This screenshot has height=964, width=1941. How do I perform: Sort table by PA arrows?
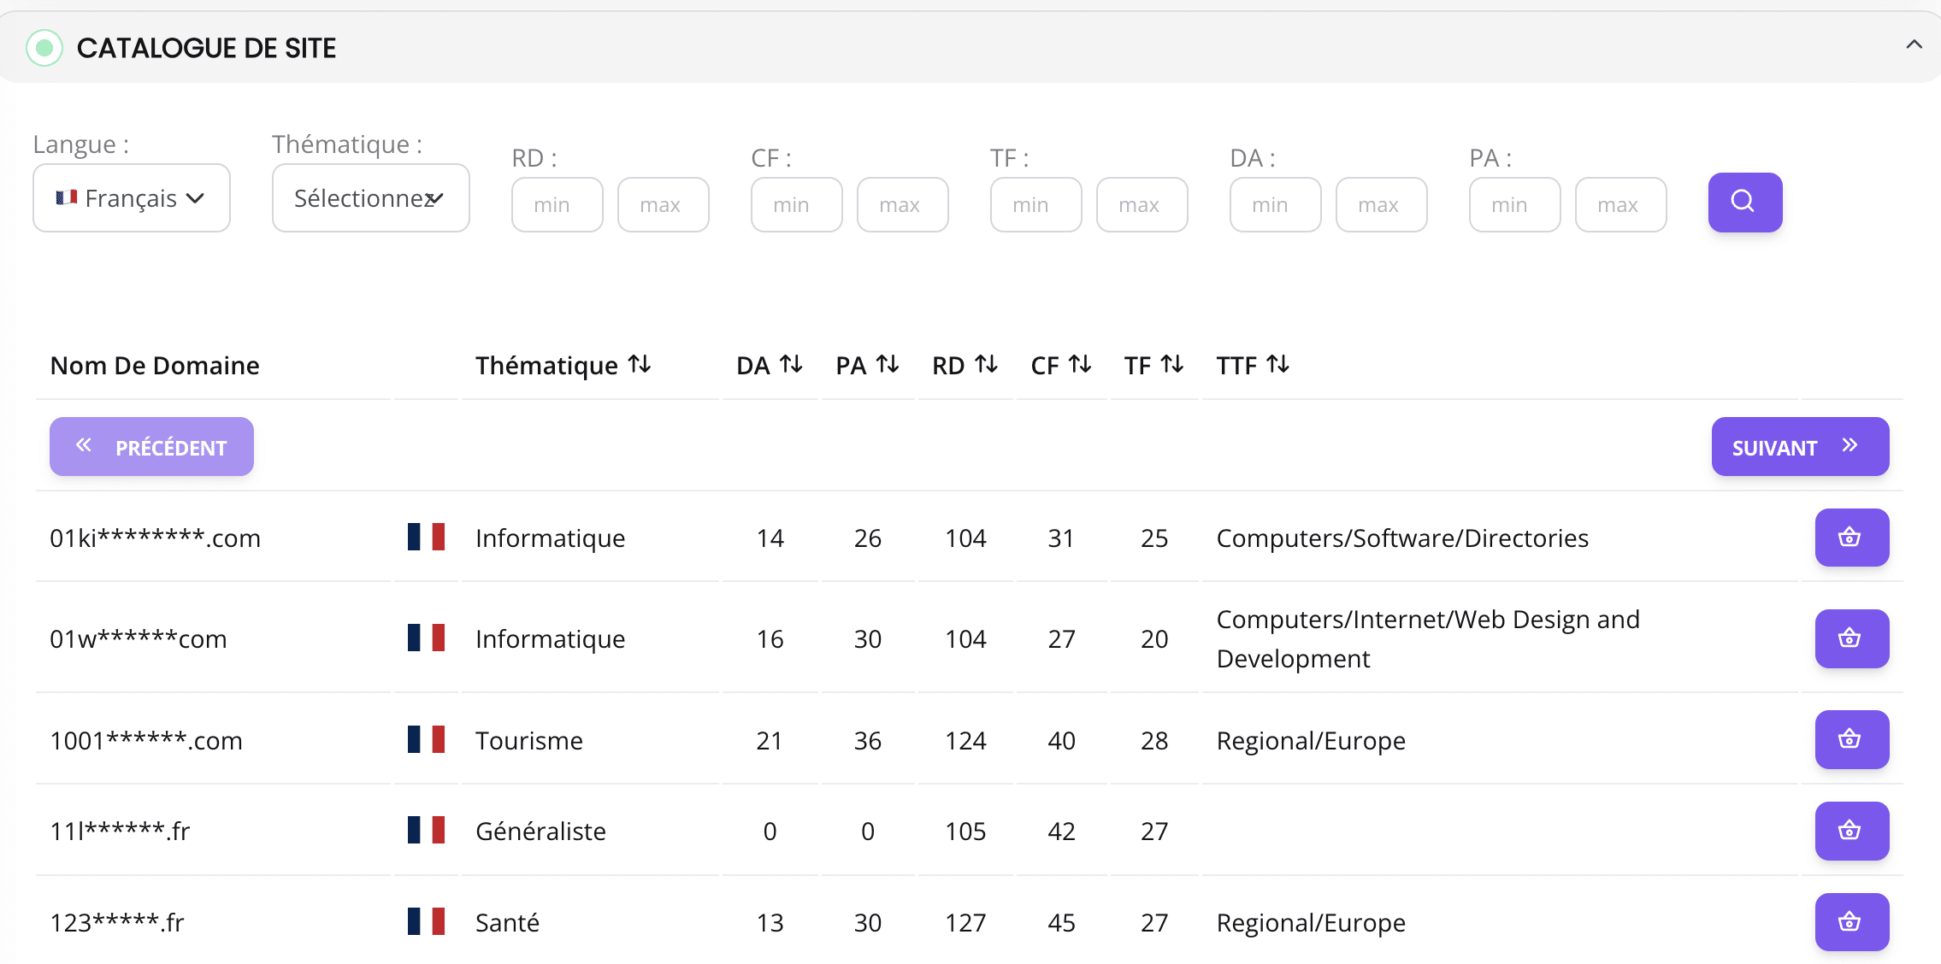(888, 365)
